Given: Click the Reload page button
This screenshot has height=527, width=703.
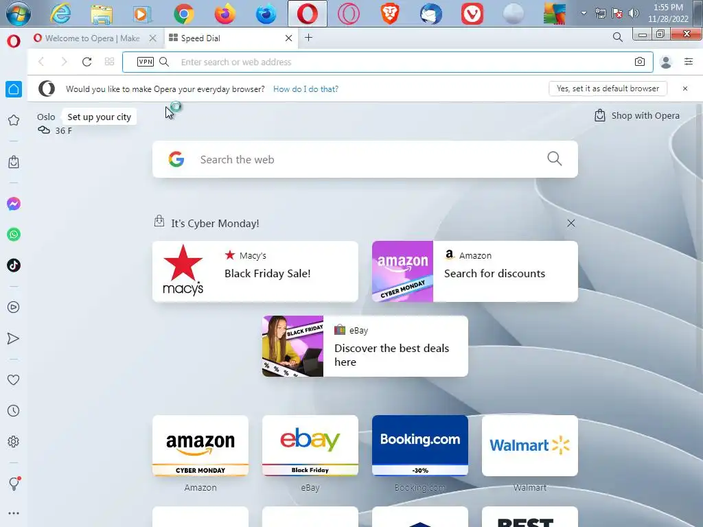Looking at the screenshot, I should coord(87,62).
